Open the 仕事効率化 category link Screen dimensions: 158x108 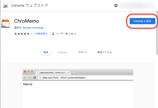[x=41, y=34]
